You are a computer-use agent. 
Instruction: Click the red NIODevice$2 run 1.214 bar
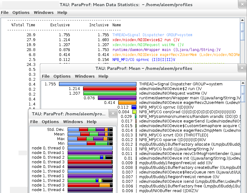pos(110,88)
